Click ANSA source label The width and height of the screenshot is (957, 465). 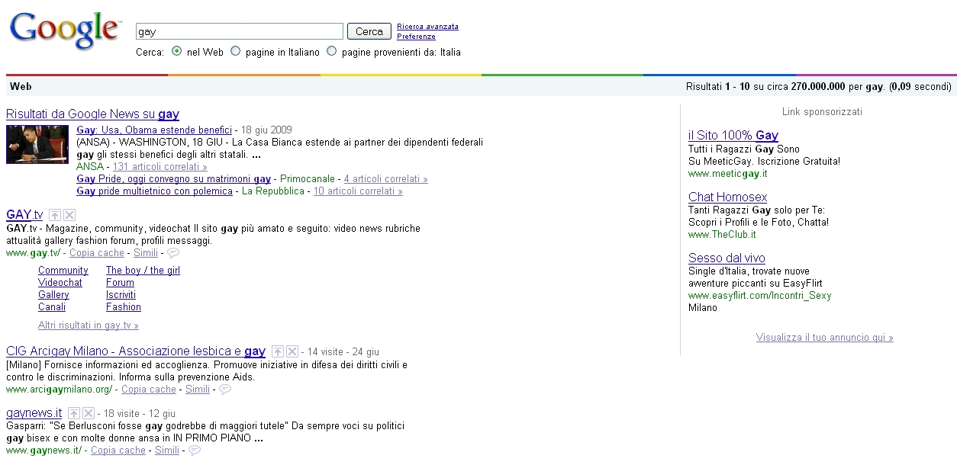(x=89, y=167)
